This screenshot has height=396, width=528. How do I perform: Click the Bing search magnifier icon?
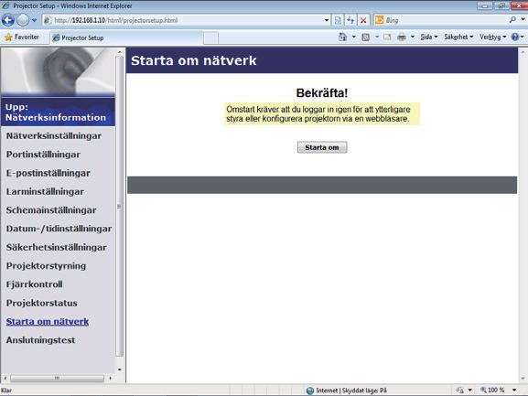coord(512,20)
